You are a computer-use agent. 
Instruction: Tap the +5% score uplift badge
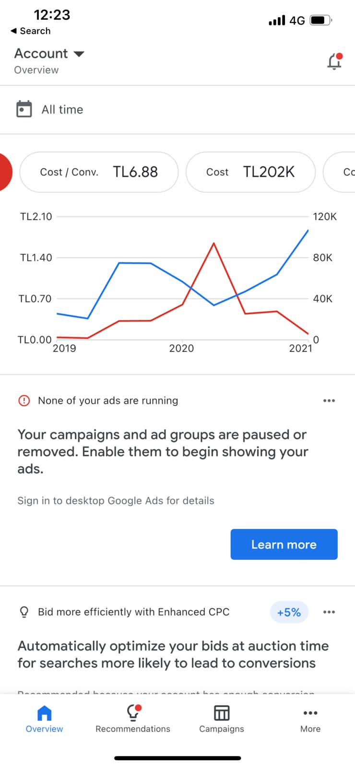[x=289, y=612]
